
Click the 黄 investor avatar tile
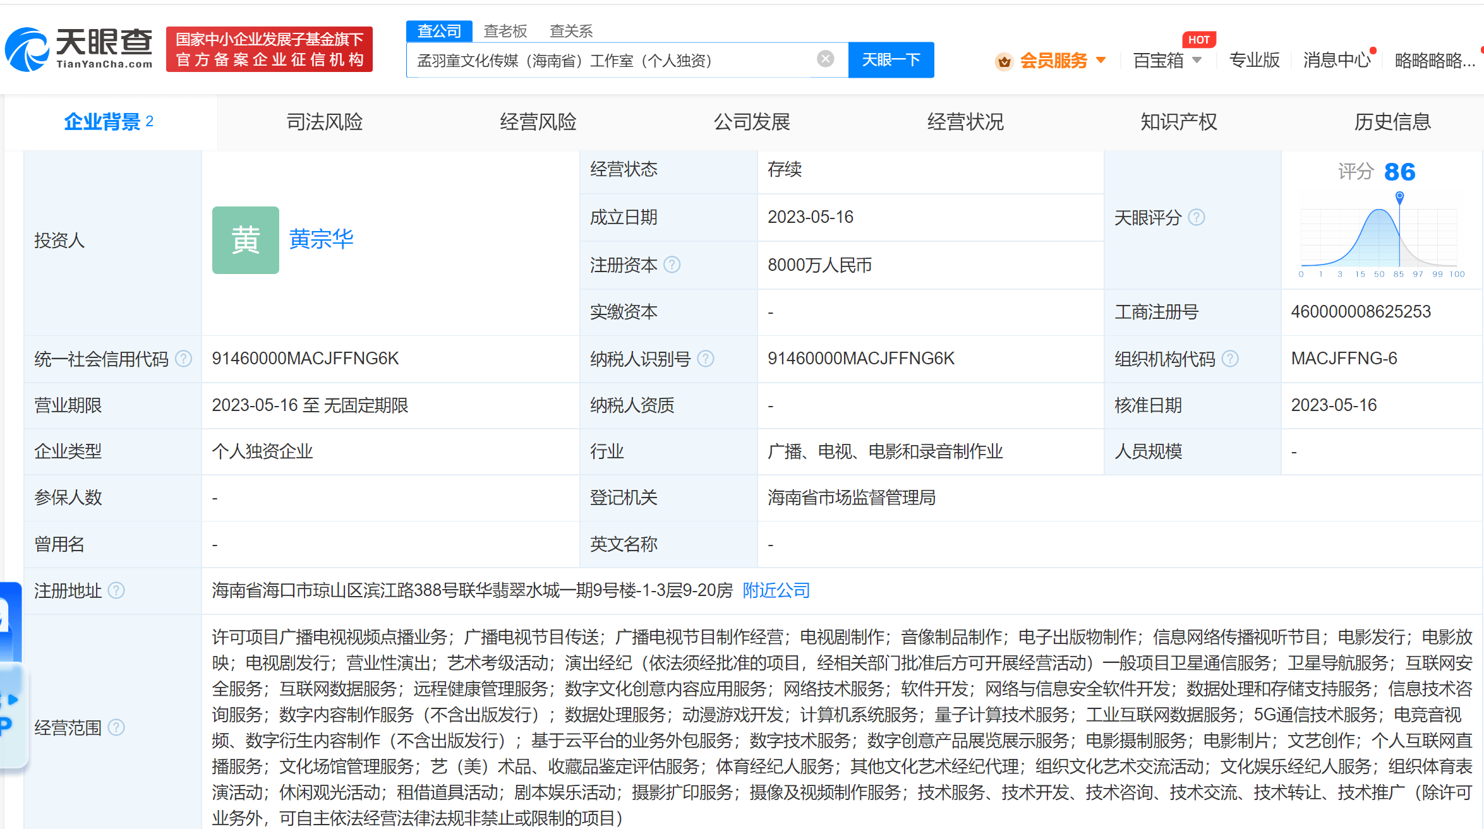(245, 240)
